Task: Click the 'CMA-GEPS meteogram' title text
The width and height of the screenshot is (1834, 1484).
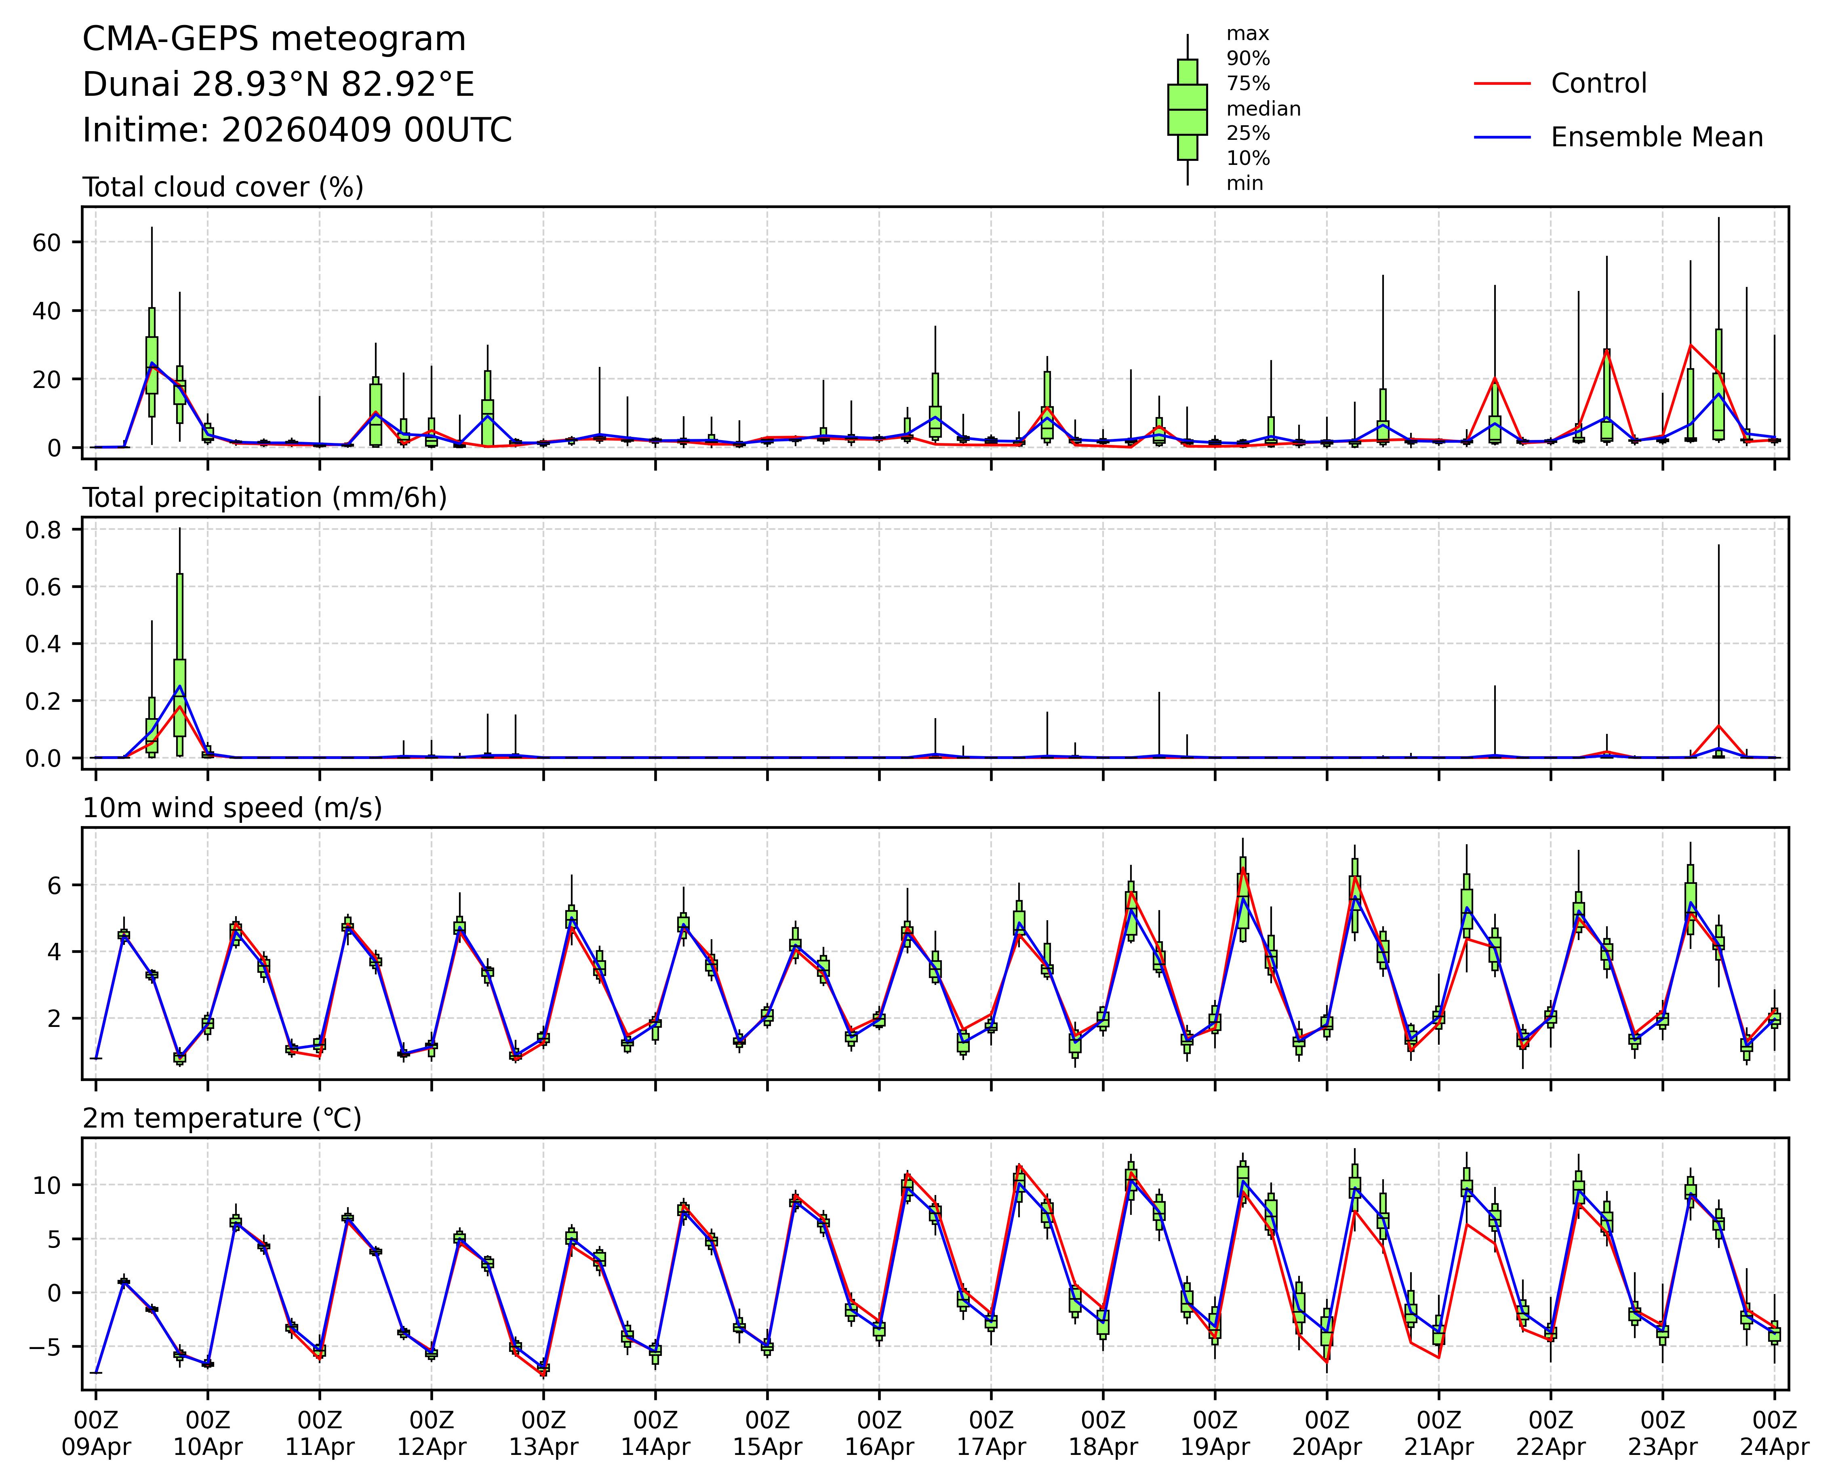Action: (x=274, y=39)
